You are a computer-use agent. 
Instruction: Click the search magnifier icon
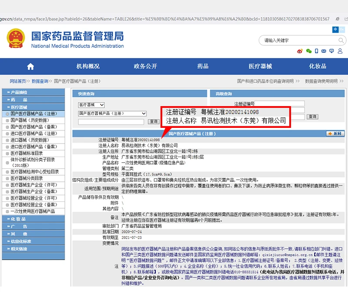click(x=341, y=40)
